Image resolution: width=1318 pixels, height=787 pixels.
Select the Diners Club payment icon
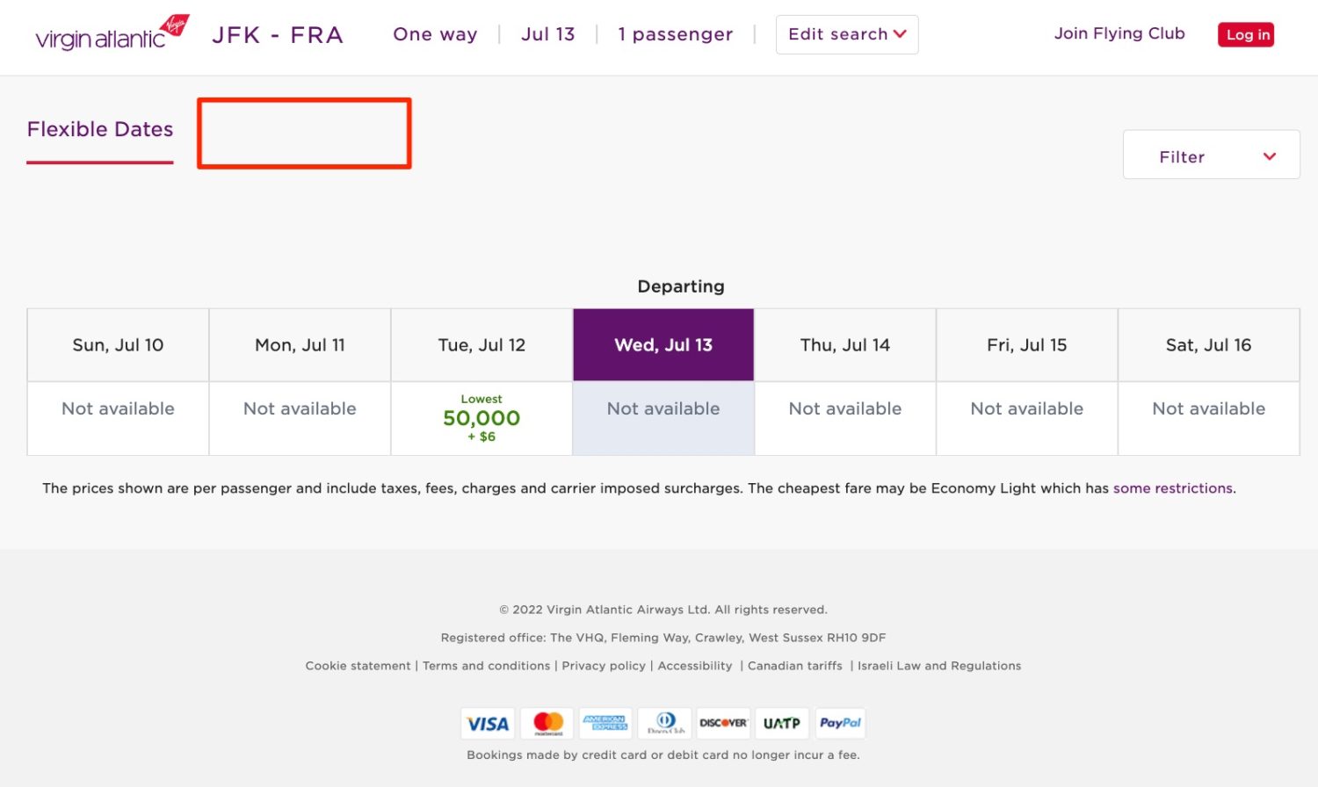[x=664, y=723]
